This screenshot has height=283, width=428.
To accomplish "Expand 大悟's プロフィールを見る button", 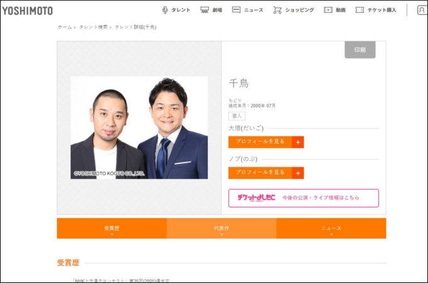I will click(266, 142).
